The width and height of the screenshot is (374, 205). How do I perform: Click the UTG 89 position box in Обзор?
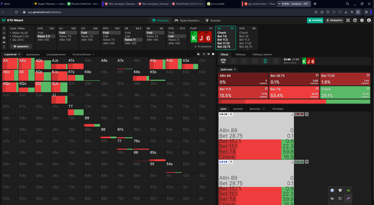[x=223, y=61]
